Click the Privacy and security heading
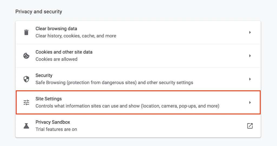The width and height of the screenshot is (277, 146). tap(39, 12)
